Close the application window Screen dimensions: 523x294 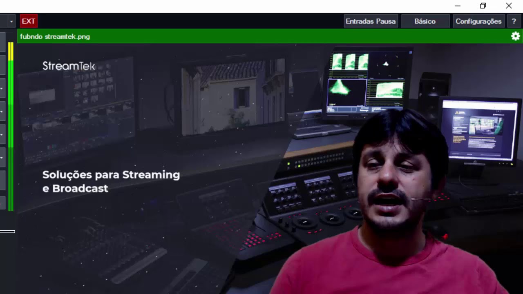(x=509, y=6)
